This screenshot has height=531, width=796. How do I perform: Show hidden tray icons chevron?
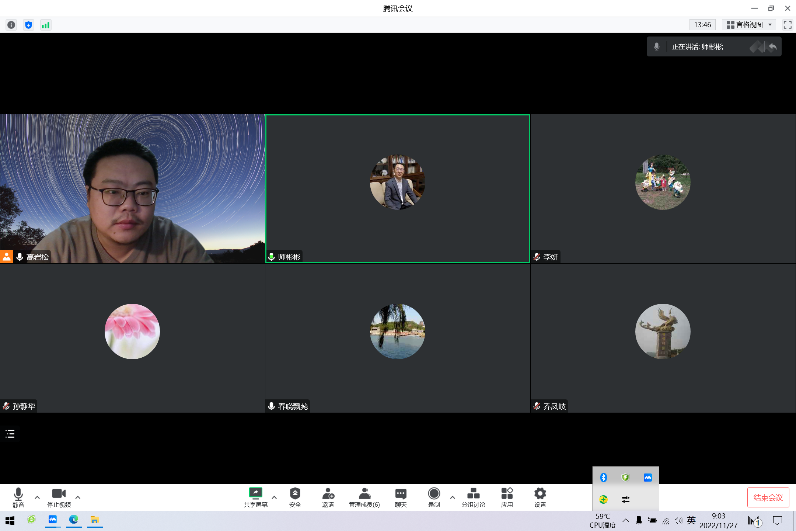(x=625, y=520)
